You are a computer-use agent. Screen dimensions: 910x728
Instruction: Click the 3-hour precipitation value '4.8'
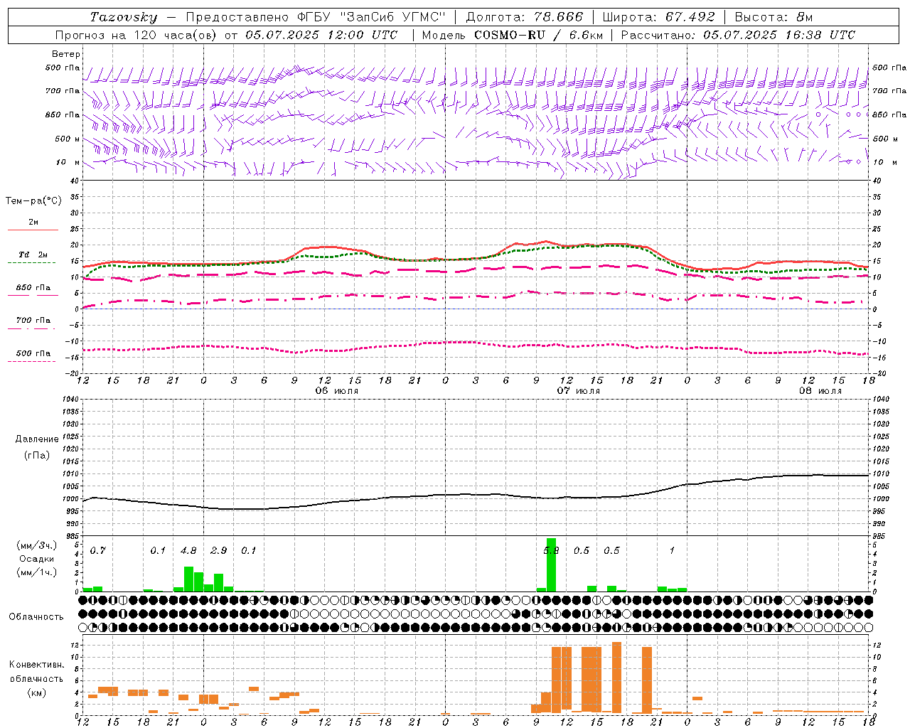(x=188, y=550)
